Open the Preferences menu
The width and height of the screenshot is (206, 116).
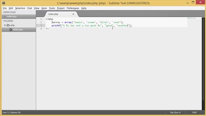coord(73,8)
